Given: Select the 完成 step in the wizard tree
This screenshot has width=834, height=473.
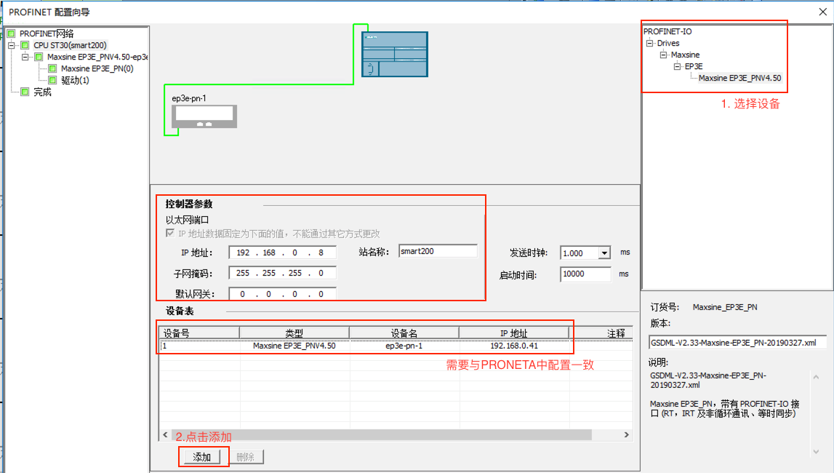Looking at the screenshot, I should (42, 92).
